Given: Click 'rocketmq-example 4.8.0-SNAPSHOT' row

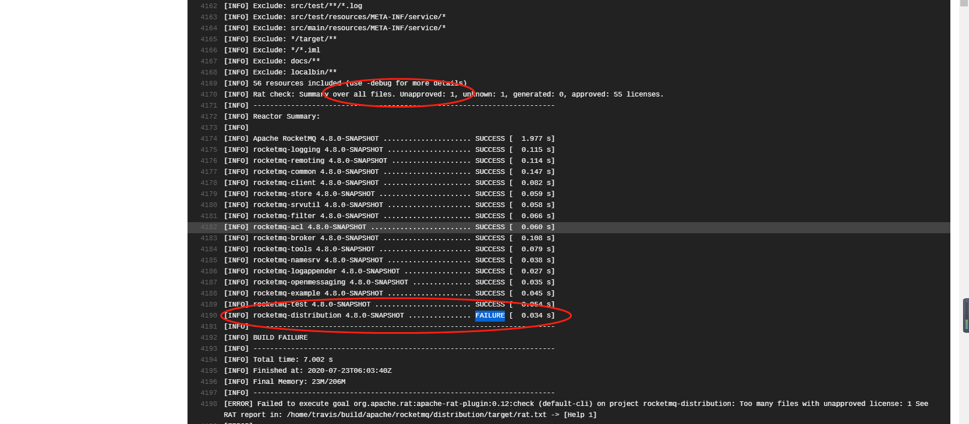Looking at the screenshot, I should coord(389,293).
